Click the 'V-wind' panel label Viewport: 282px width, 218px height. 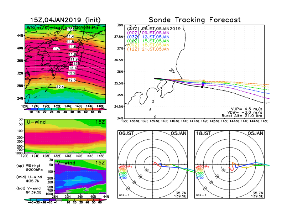pyautogui.click(x=66, y=163)
